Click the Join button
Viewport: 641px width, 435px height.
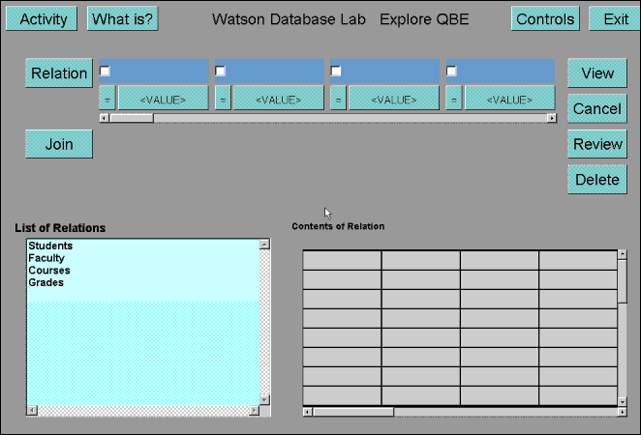pos(59,144)
